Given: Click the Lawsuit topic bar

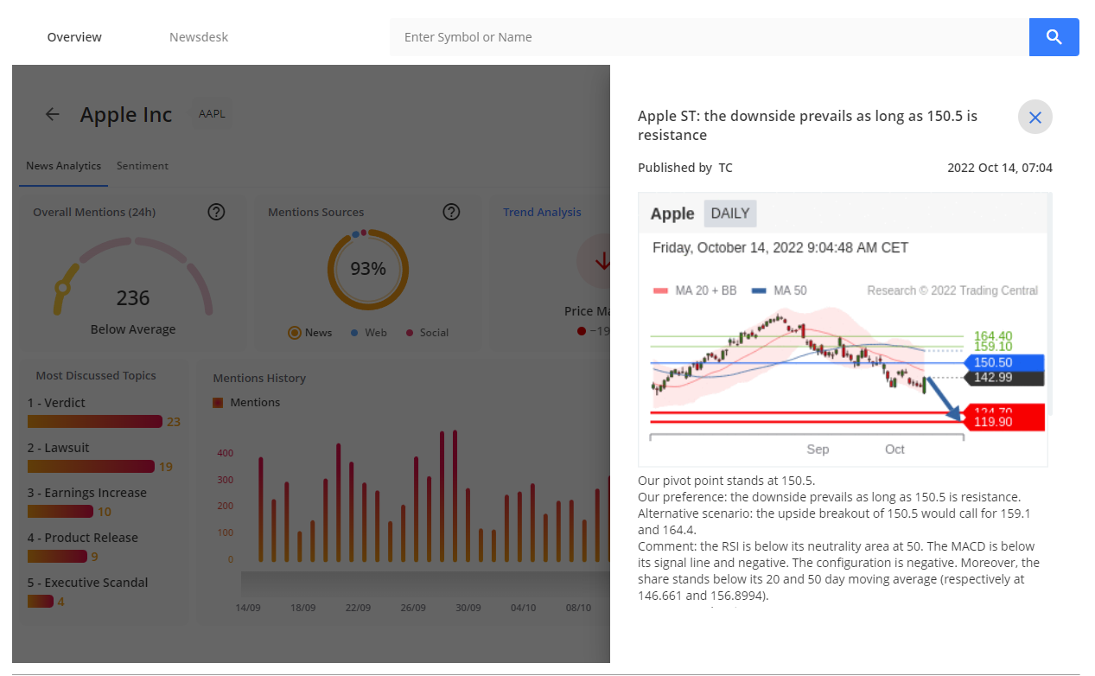Looking at the screenshot, I should coord(91,466).
